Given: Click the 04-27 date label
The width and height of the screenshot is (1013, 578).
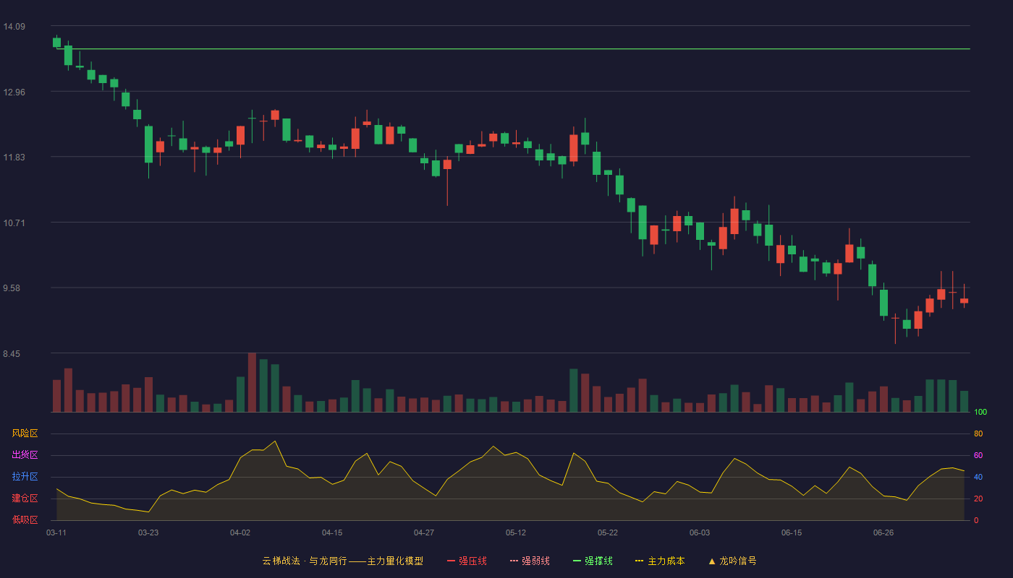Looking at the screenshot, I should 424,532.
